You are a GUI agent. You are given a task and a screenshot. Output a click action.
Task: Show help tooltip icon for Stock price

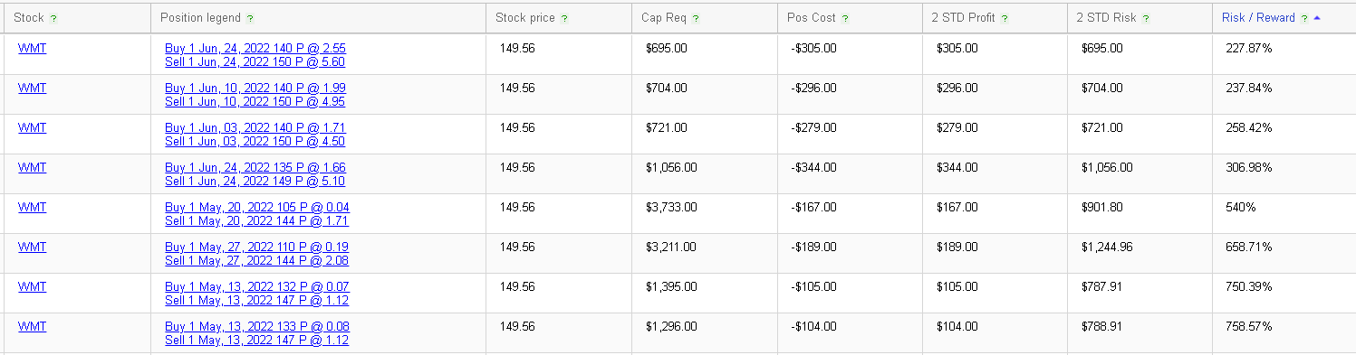coord(564,18)
